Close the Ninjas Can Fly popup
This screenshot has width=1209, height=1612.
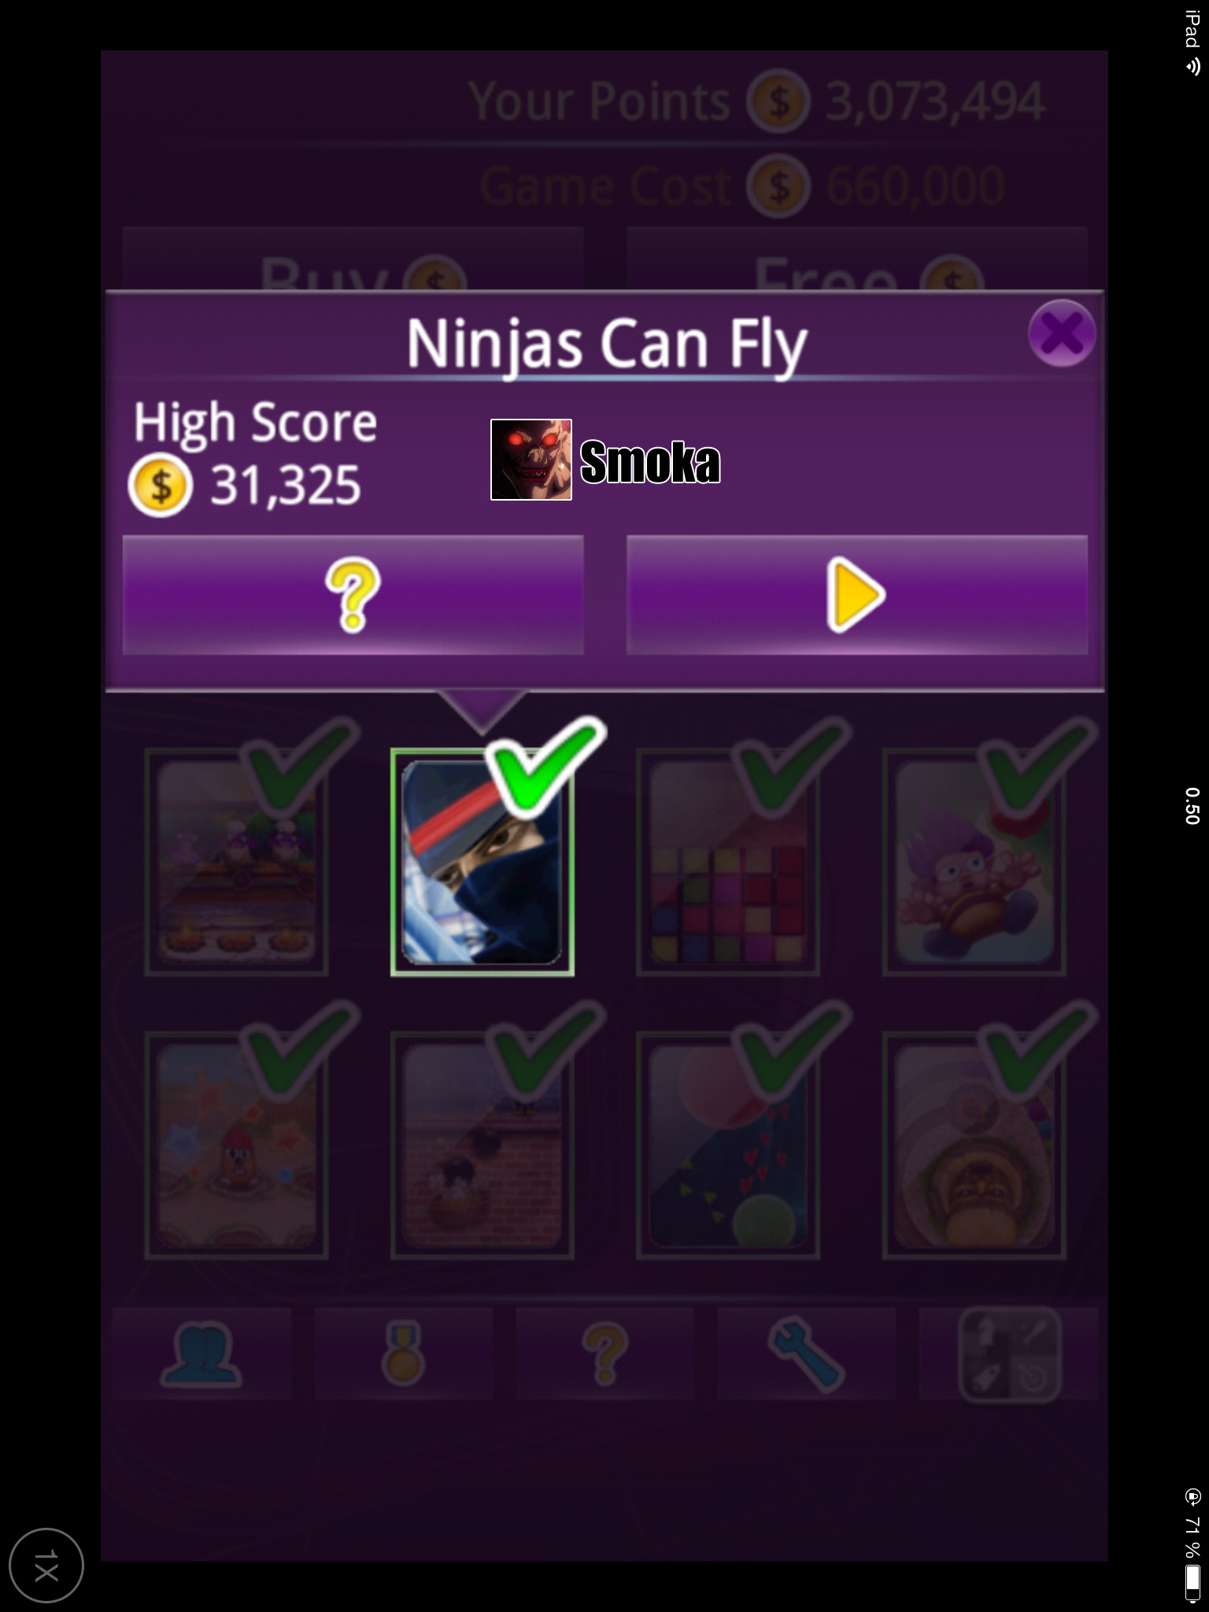tap(1062, 334)
